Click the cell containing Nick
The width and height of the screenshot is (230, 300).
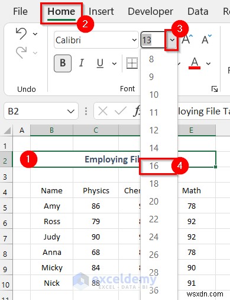(51, 283)
